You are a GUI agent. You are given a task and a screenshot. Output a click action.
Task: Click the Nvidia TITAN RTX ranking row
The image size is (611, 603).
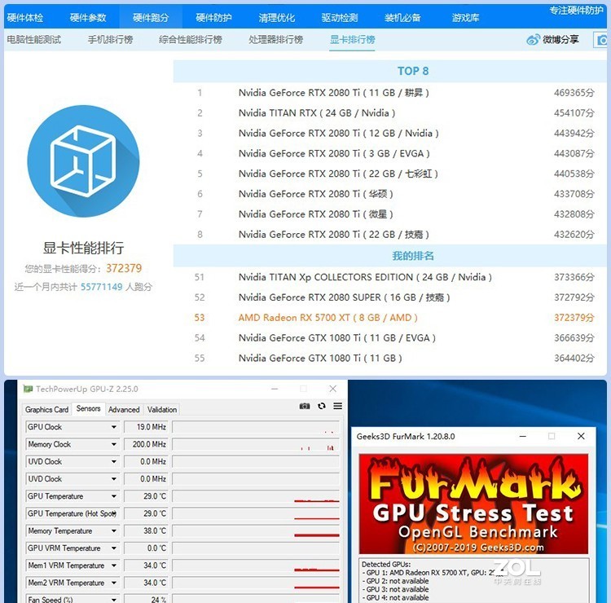click(390, 113)
